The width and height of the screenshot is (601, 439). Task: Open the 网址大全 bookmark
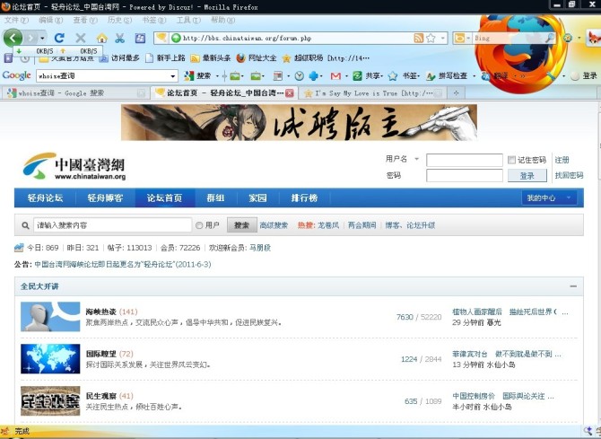257,58
